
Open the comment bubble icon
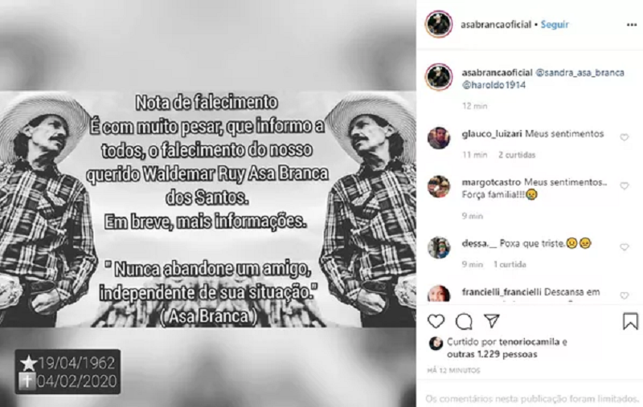(x=464, y=321)
